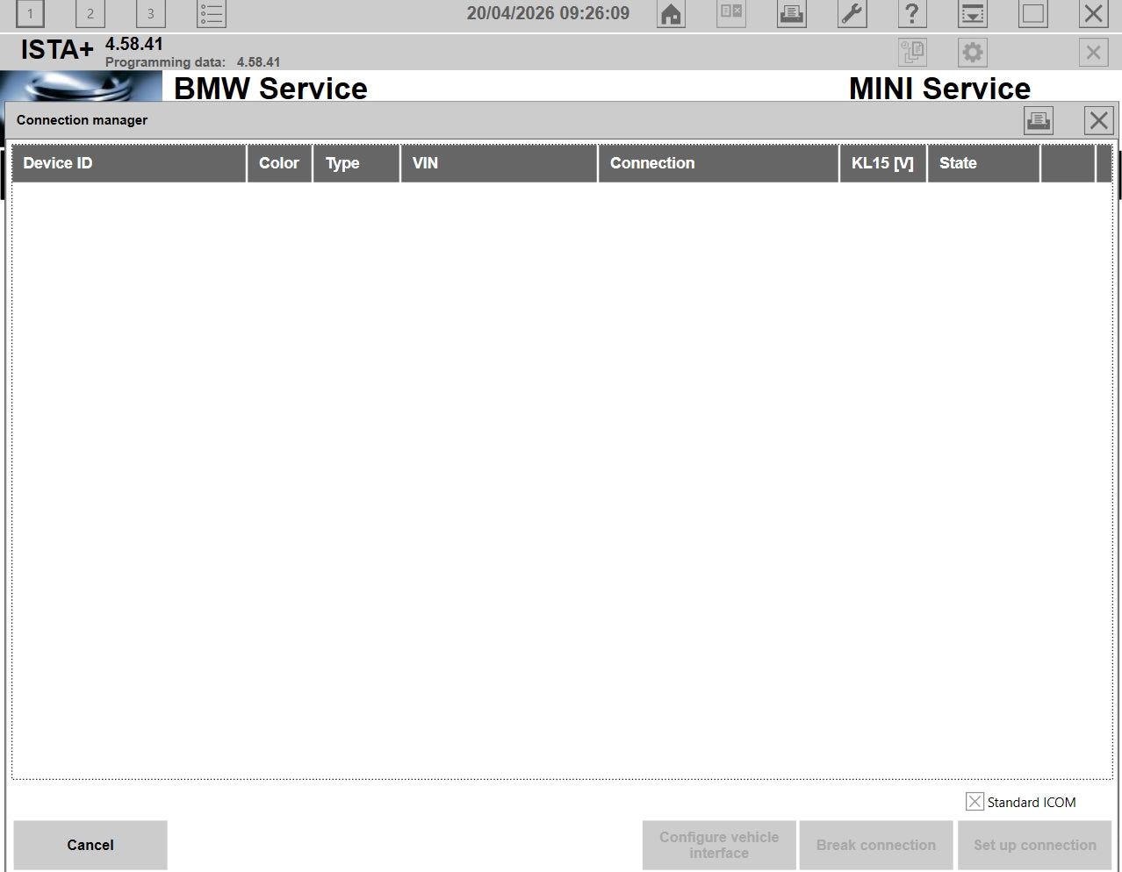Click the gear settings icon in ISTA+ header
The height and width of the screenshot is (872, 1122).
[x=973, y=53]
